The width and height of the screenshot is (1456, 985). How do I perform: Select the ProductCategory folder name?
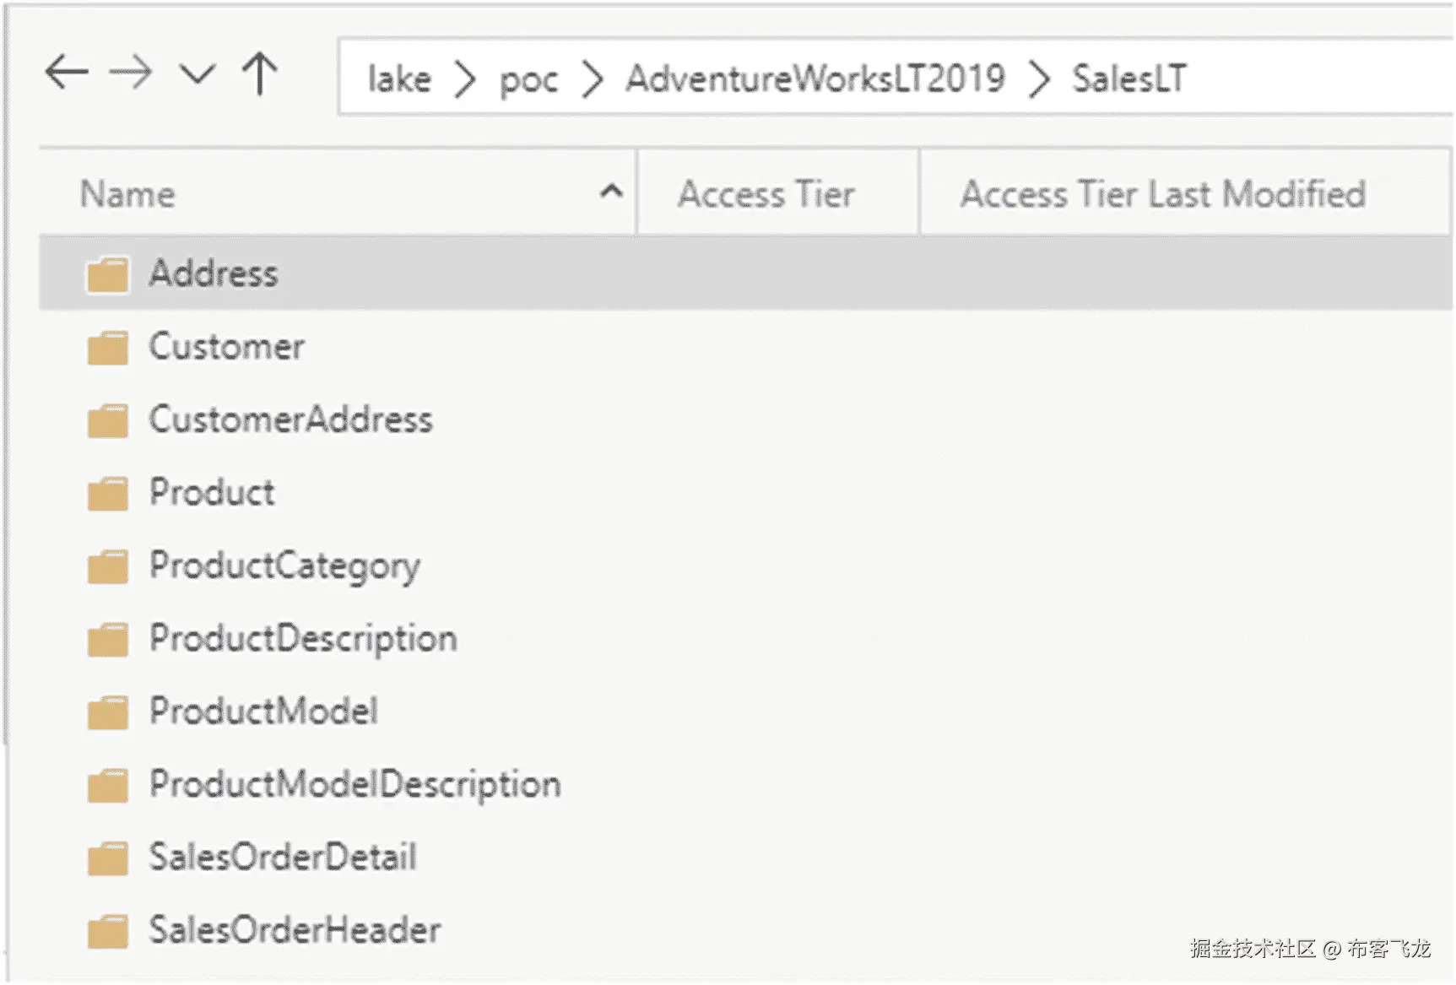pyautogui.click(x=284, y=566)
